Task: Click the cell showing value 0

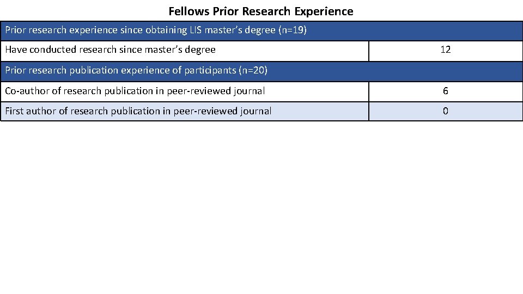Action: pyautogui.click(x=445, y=111)
